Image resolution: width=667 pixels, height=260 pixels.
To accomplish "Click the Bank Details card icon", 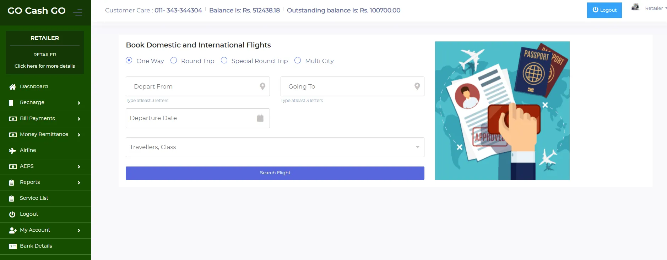I will coord(13,246).
